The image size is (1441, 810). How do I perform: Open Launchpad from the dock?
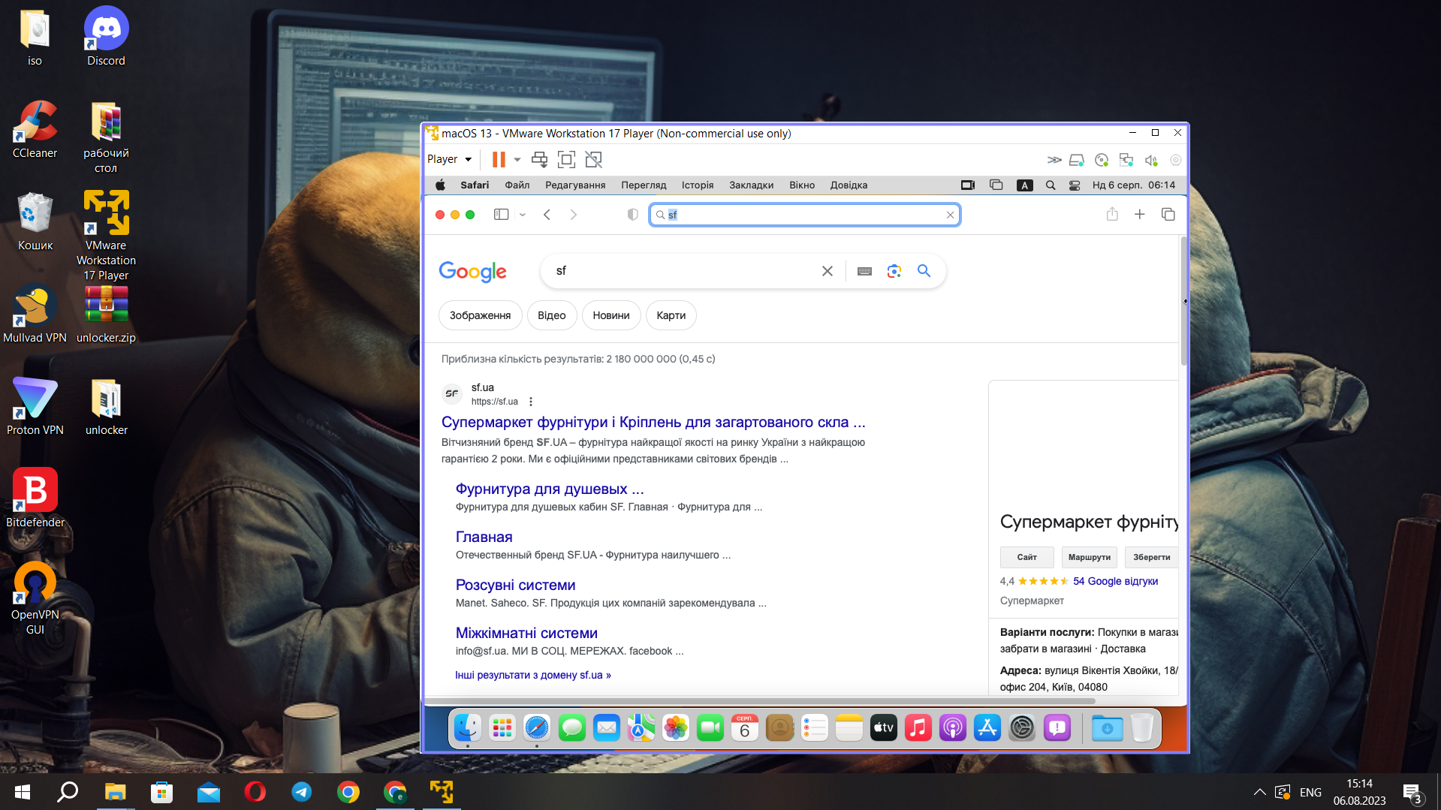pyautogui.click(x=502, y=727)
